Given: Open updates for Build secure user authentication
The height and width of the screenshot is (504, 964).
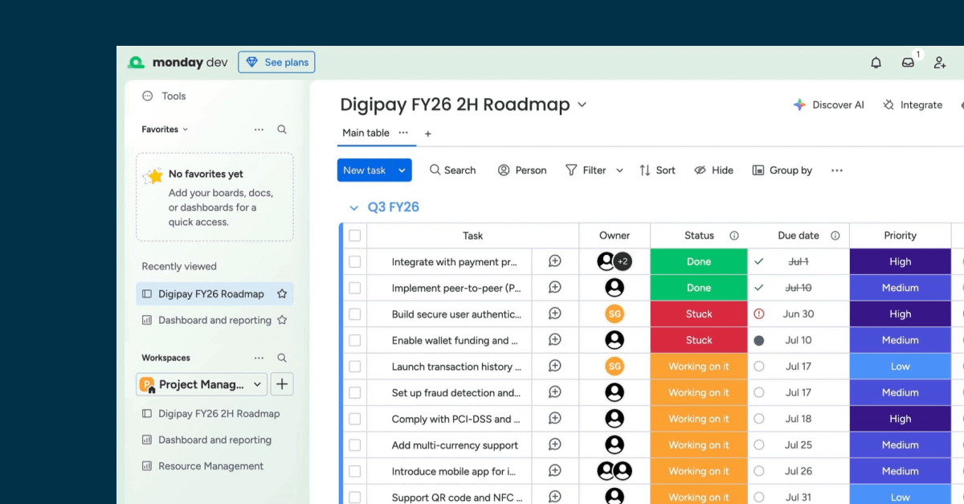Looking at the screenshot, I should (554, 313).
